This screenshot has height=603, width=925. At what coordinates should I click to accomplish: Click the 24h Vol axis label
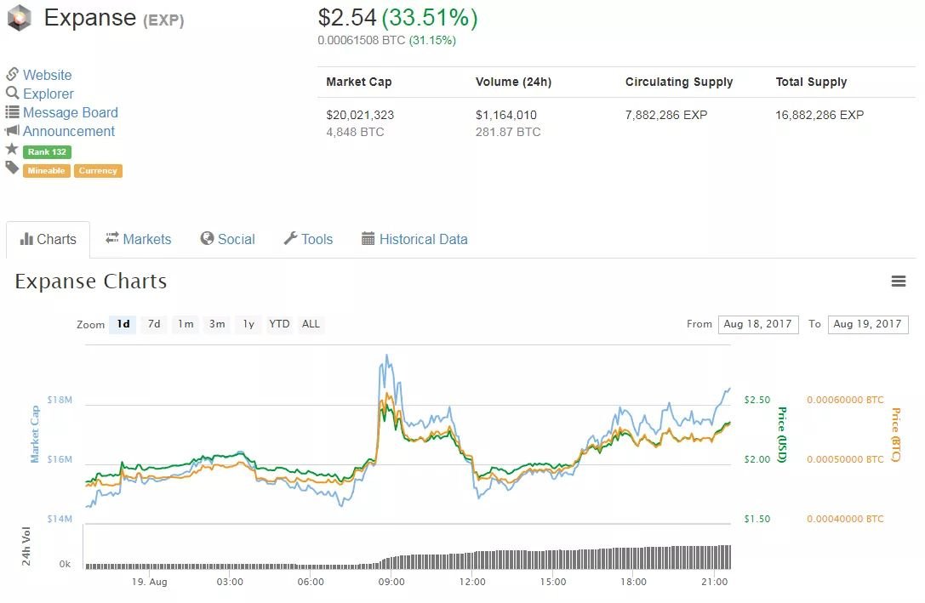[26, 546]
